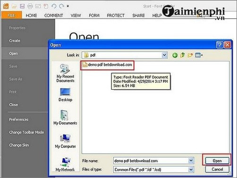The width and height of the screenshot is (237, 178).
Task: Expand the quick access toolbar customize arrow
Action: click(x=68, y=6)
